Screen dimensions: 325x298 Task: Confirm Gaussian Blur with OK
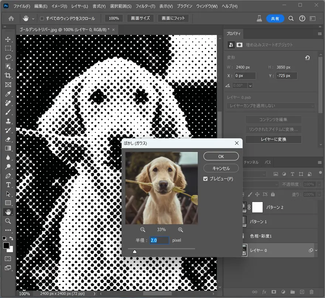(221, 157)
